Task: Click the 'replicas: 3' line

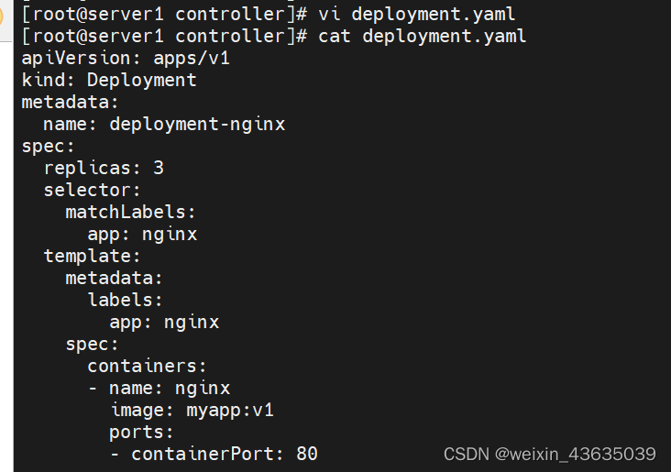Action: coord(104,168)
